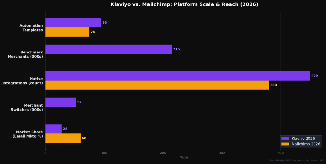Click the x-axis title 'Value'
The width and height of the screenshot is (326, 164).
[184, 157]
